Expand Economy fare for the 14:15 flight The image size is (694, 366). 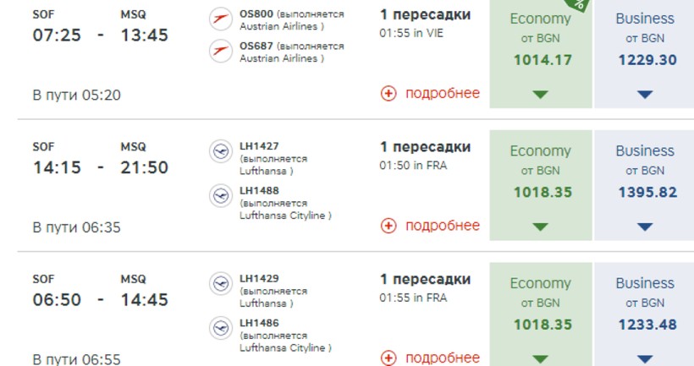coord(541,227)
